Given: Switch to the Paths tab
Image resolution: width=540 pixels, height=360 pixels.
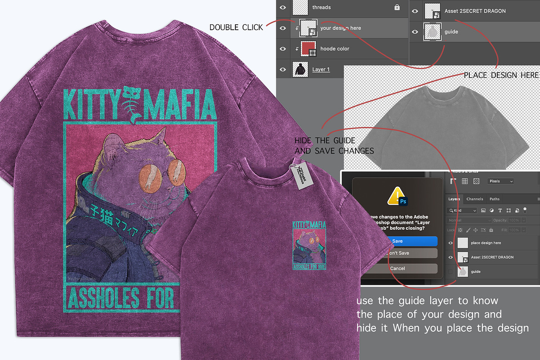Looking at the screenshot, I should [x=495, y=199].
